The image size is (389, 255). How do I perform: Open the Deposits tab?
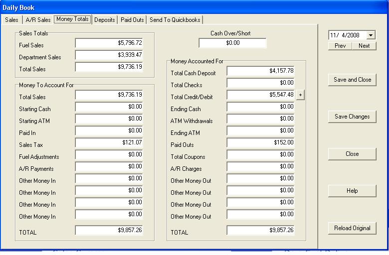(105, 20)
